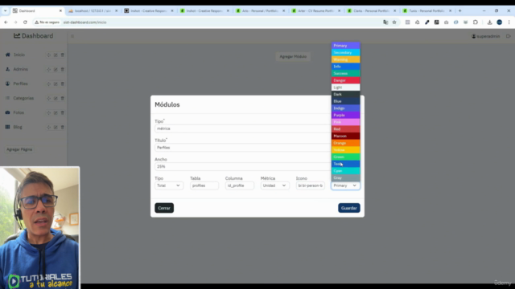Click the Guardar button
This screenshot has width=515, height=289.
(348, 208)
